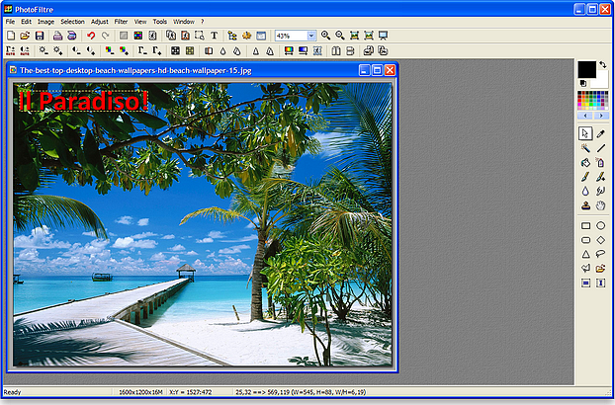615x405 pixels.
Task: Click the black foreground color swatch
Action: click(586, 70)
